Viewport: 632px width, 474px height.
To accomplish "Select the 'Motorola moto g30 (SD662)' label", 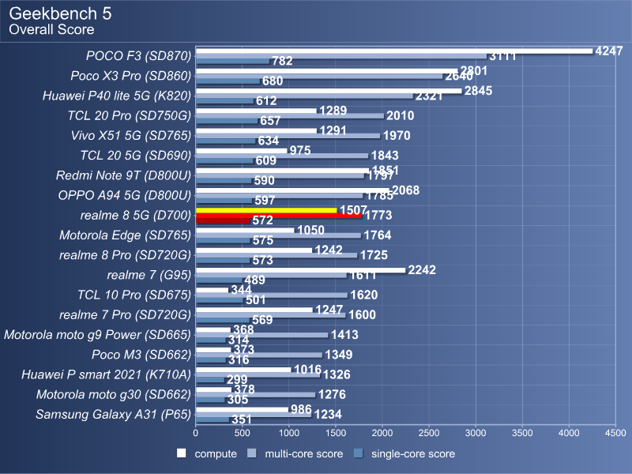I will coord(114,394).
